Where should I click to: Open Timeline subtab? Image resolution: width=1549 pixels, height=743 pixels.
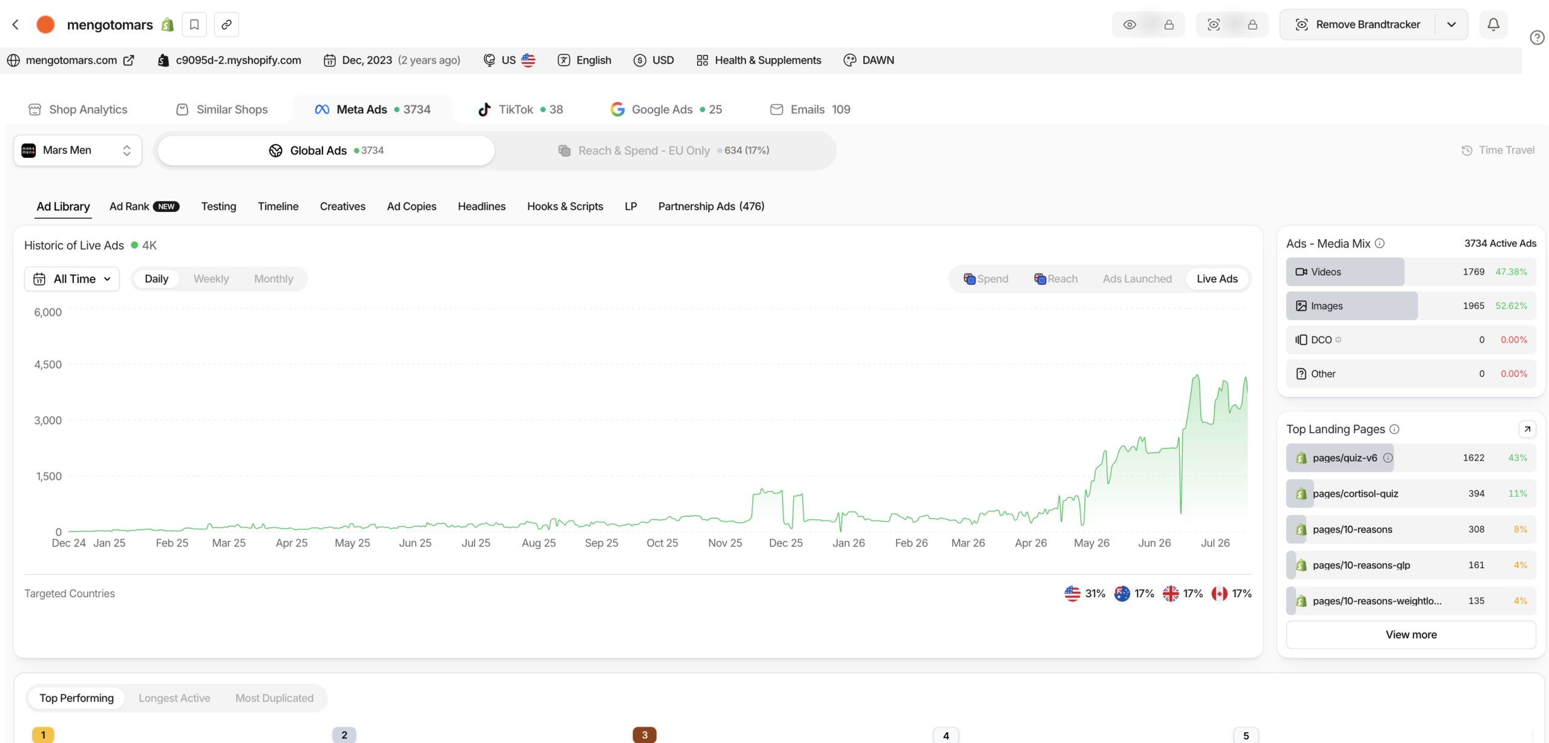click(278, 207)
